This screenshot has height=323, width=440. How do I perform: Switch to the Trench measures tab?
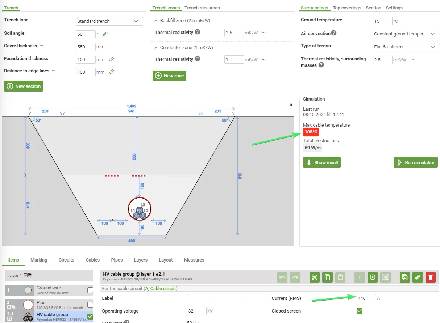click(202, 8)
